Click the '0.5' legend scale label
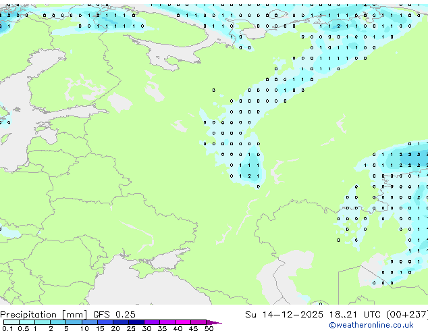The height and width of the screenshot is (331, 428). tap(24, 328)
